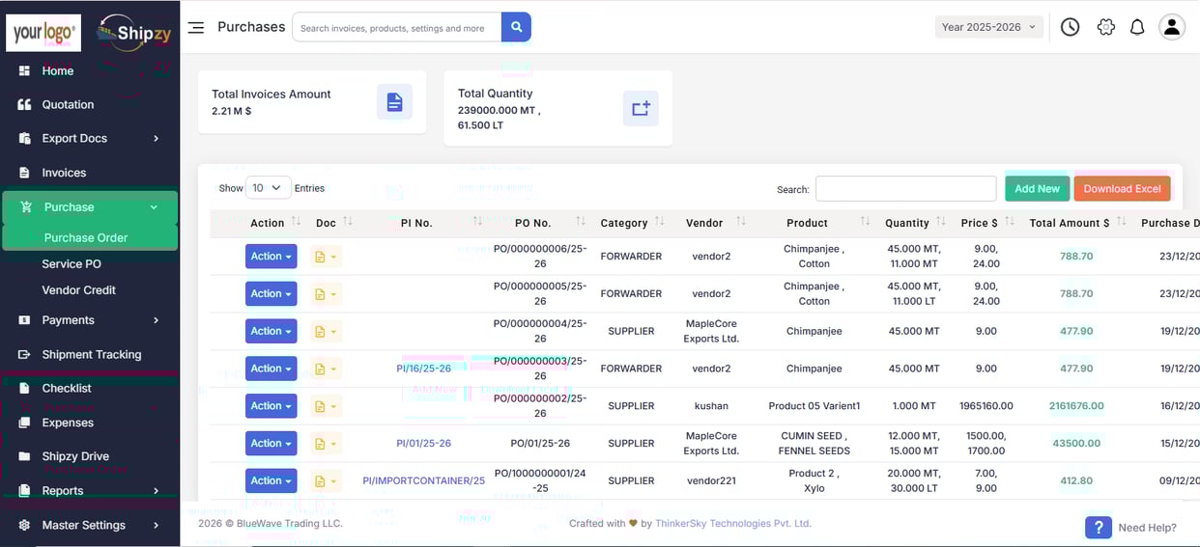The width and height of the screenshot is (1200, 547).
Task: Click the Shipment Tracking truck icon
Action: [x=24, y=354]
